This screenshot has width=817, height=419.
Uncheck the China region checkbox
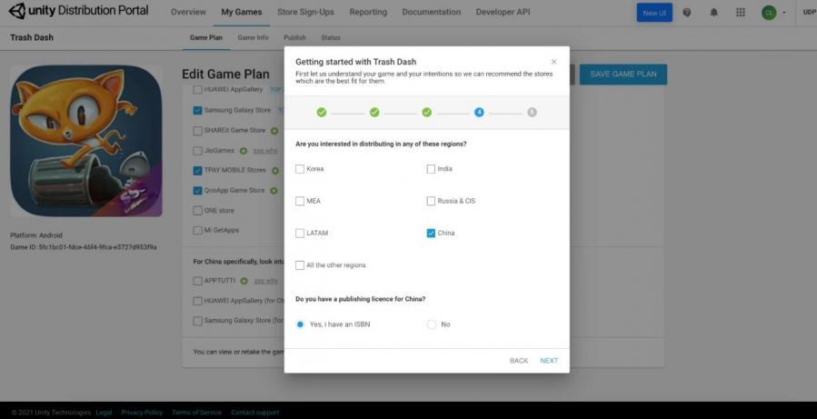pos(431,233)
